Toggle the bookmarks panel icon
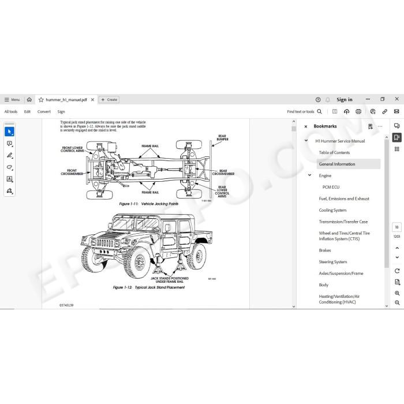Screen dimensions: 404x404 pyautogui.click(x=397, y=137)
